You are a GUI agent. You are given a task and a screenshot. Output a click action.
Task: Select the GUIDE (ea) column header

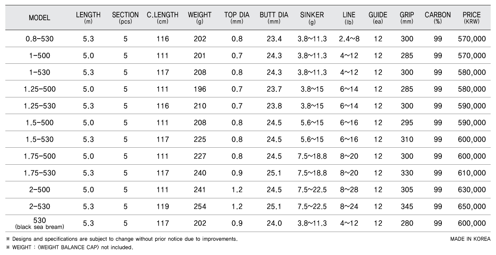[x=378, y=18]
